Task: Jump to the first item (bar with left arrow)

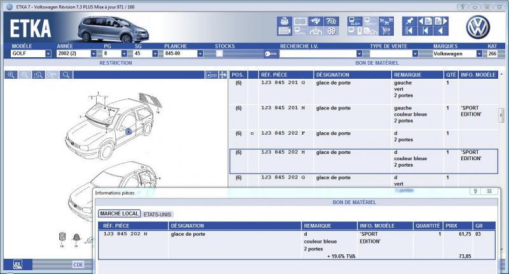Action: pyautogui.click(x=409, y=31)
